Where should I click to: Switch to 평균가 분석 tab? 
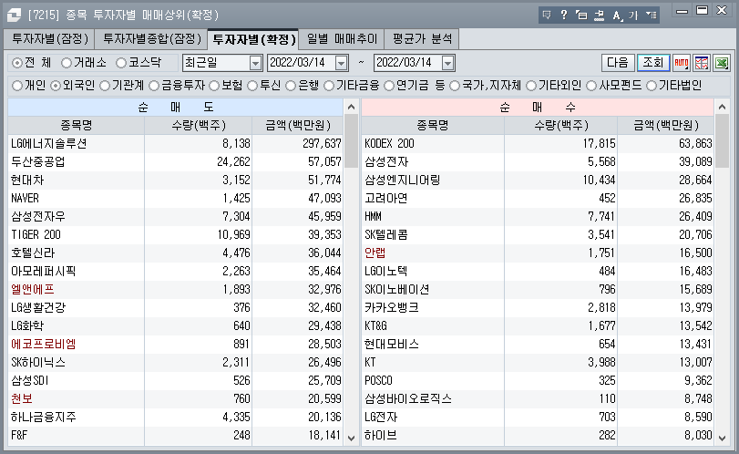(x=422, y=39)
